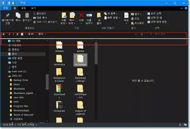Select the League of Legends folder

point(80,108)
